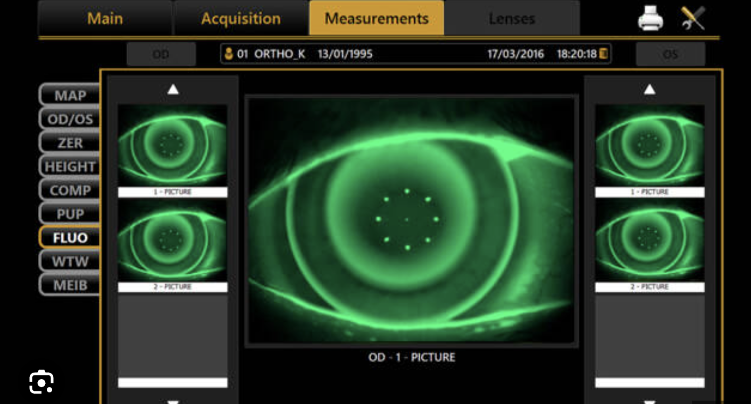Open the tools settings icon
The image size is (751, 404).
click(x=692, y=19)
